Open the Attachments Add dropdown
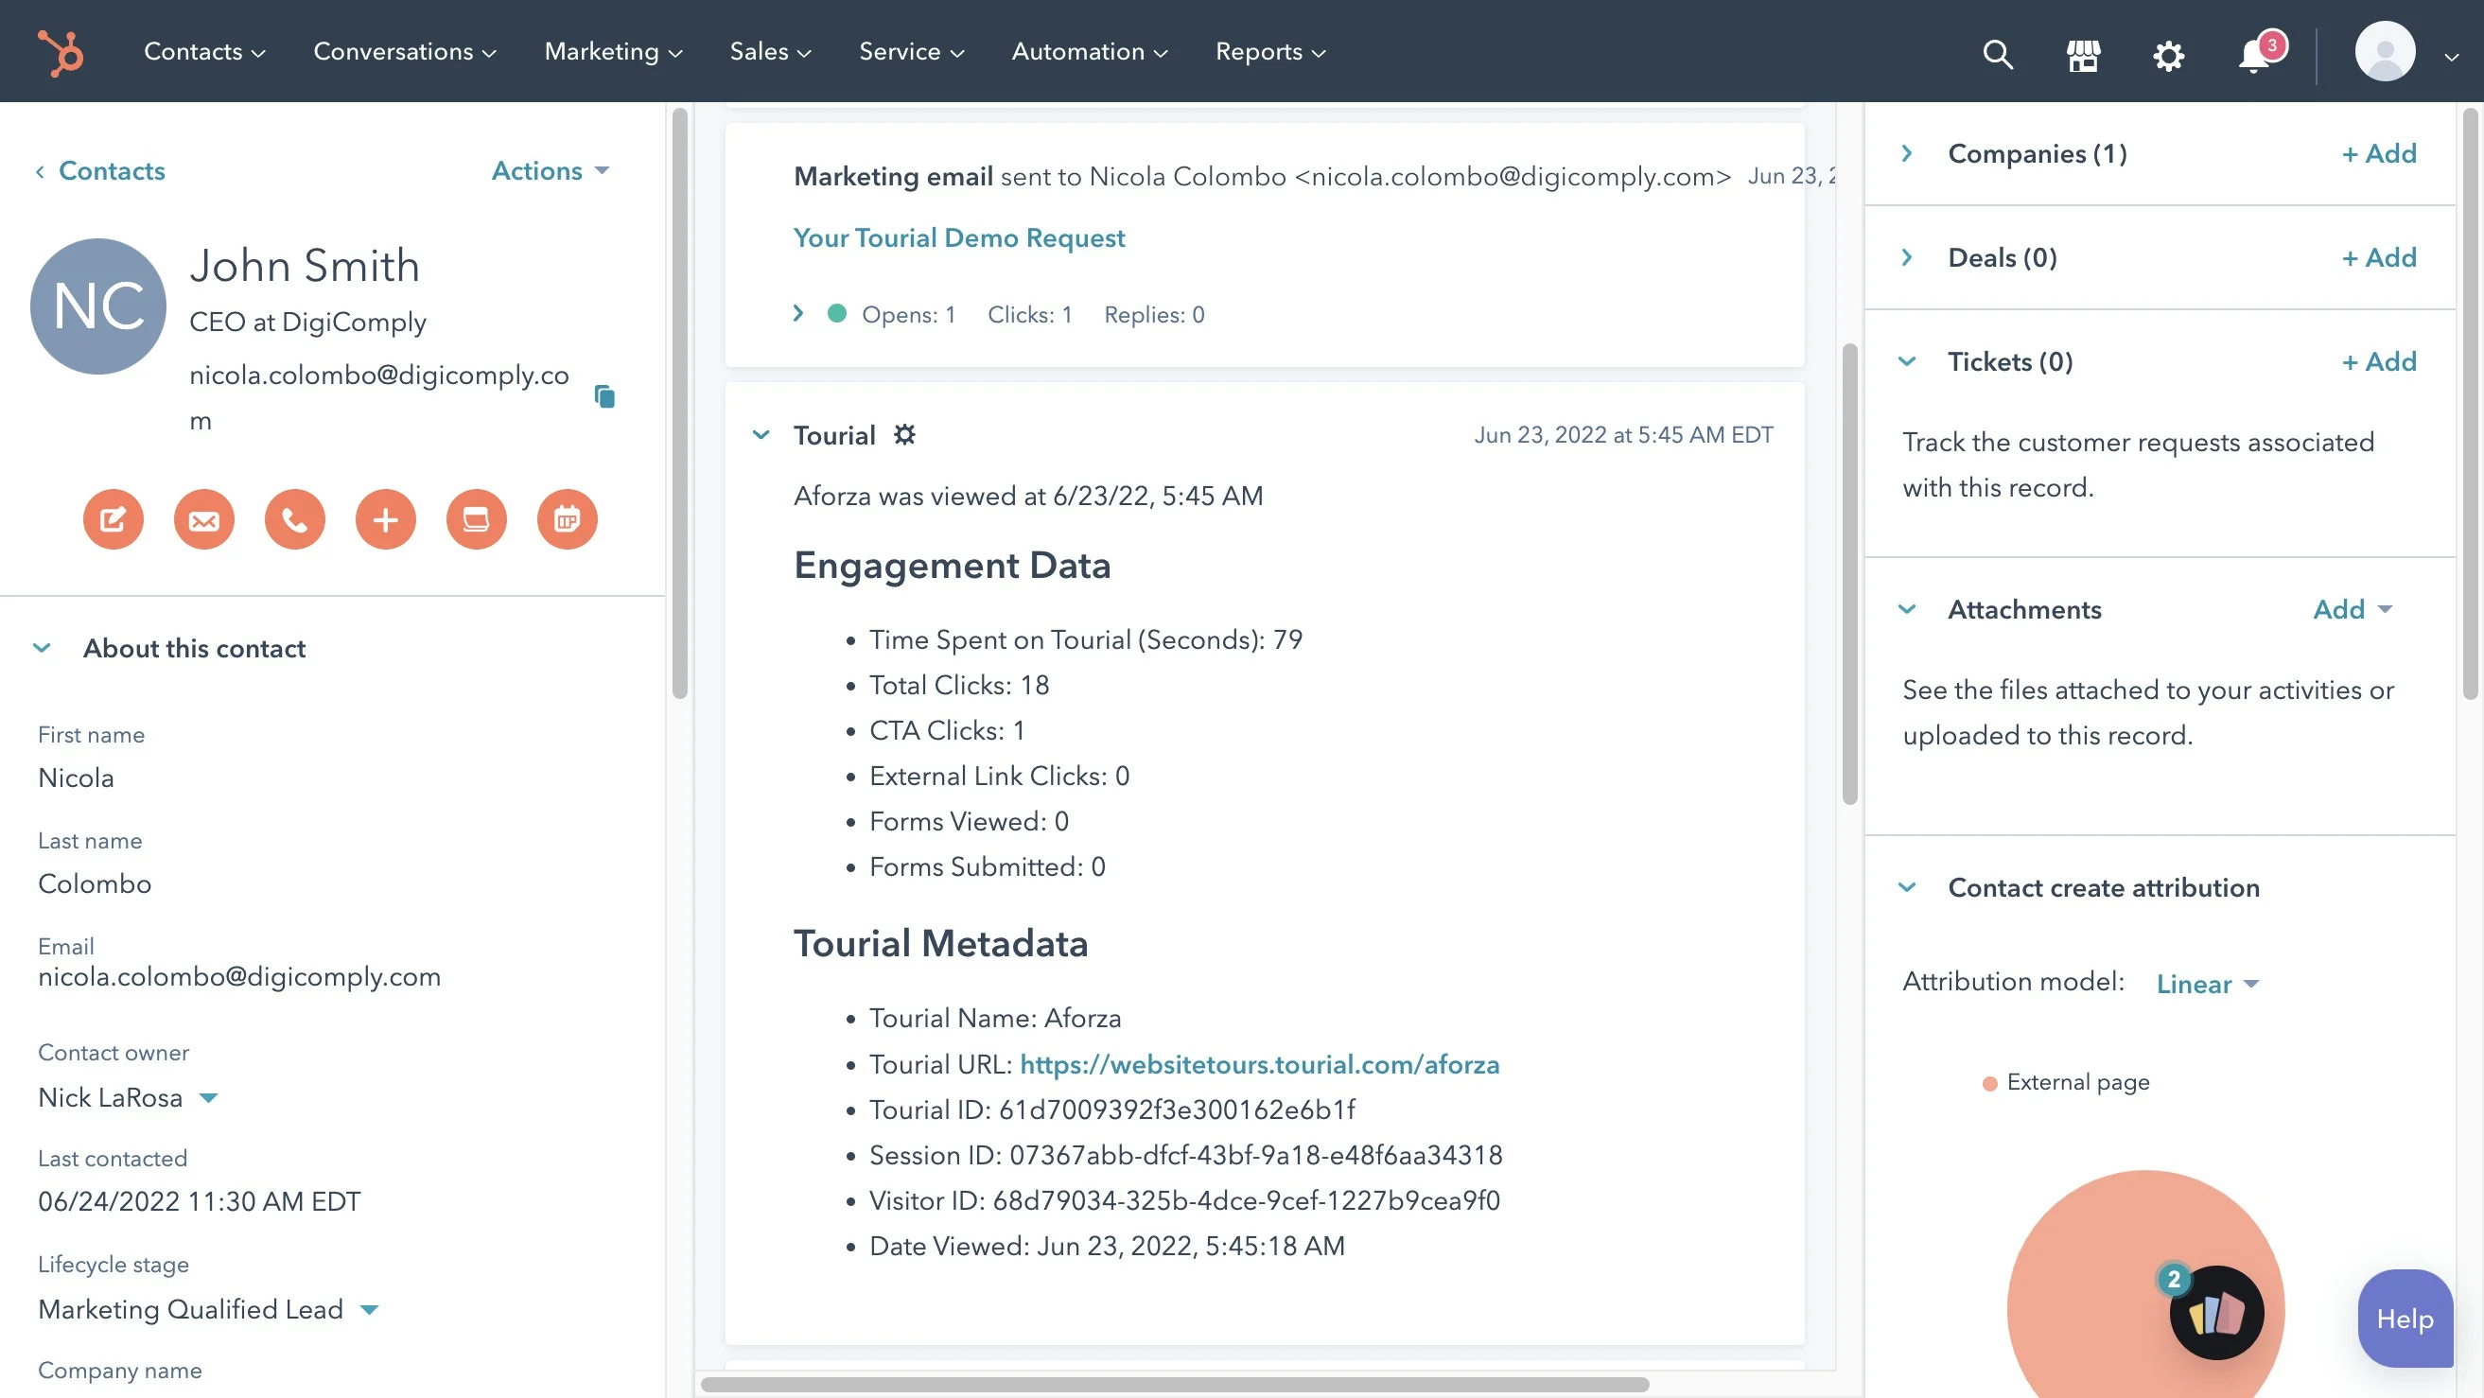This screenshot has height=1398, width=2484. 2353,609
